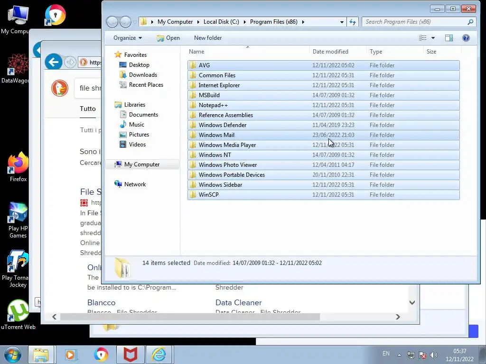Click Program Files (x86) breadcrumb

point(274,22)
